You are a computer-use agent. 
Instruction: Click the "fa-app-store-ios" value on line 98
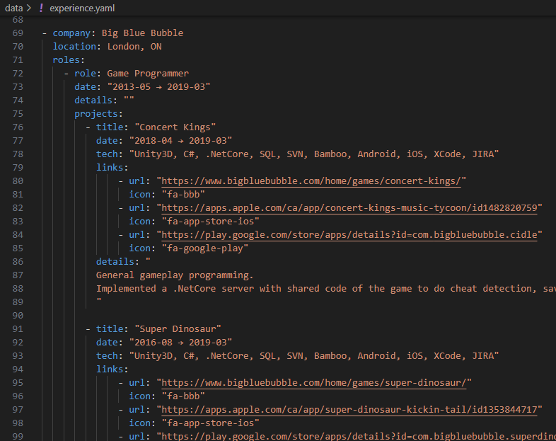tap(211, 423)
